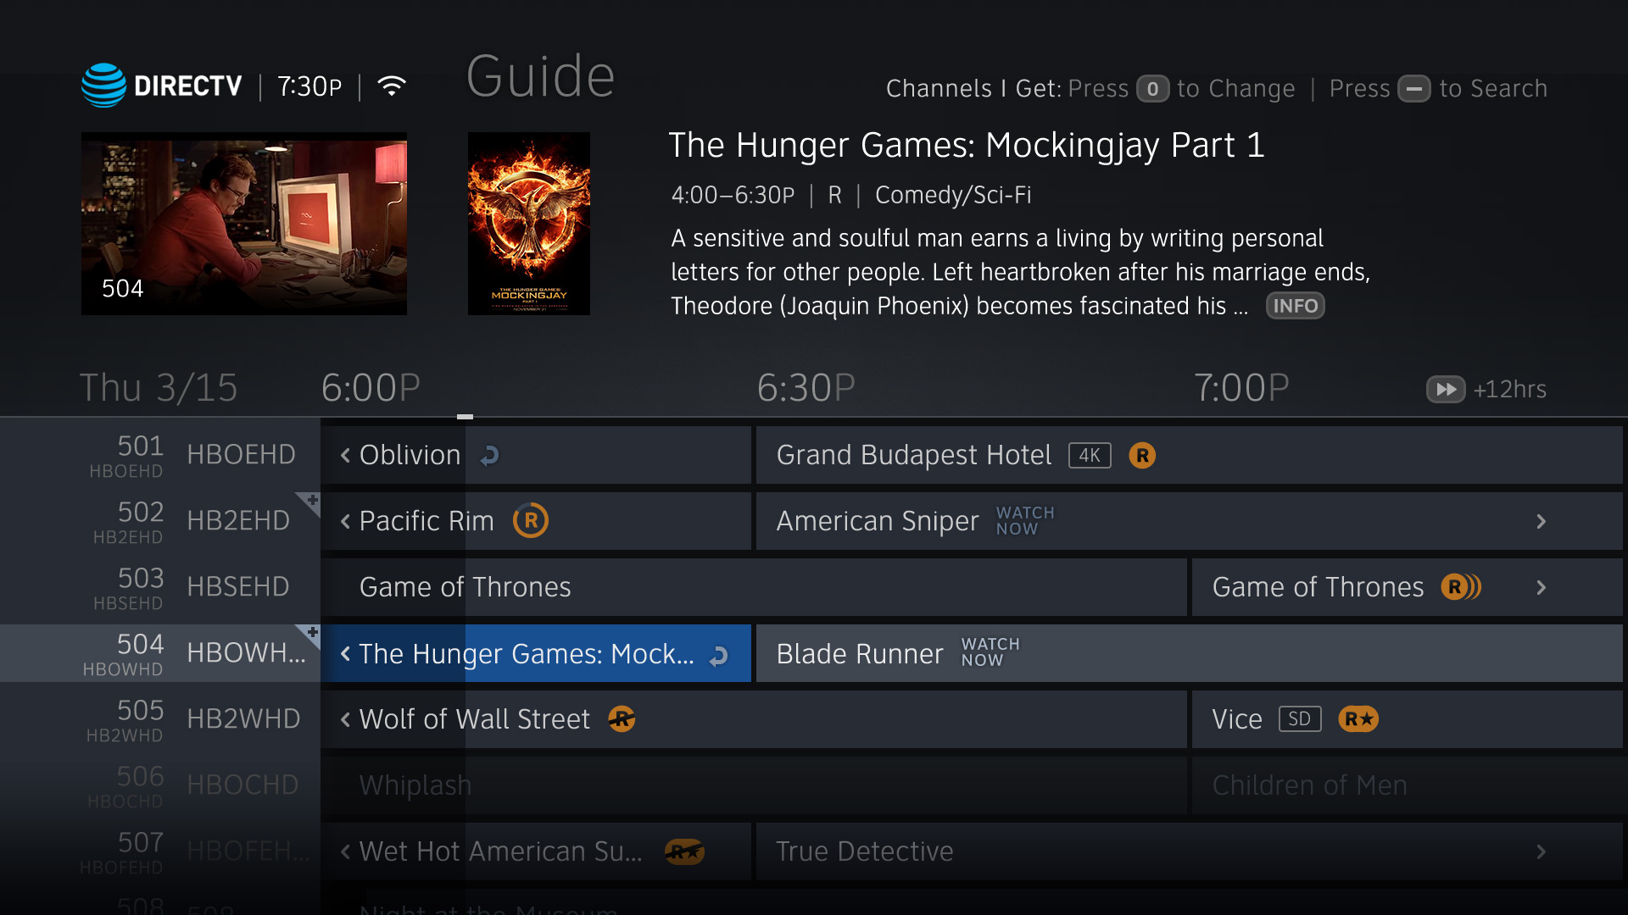The image size is (1628, 915).
Task: Select channel 505 HB2WHD in channel list
Action: 160,720
